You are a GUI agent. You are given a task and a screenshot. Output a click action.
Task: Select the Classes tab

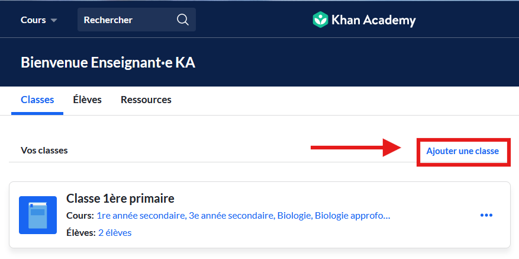coord(37,100)
